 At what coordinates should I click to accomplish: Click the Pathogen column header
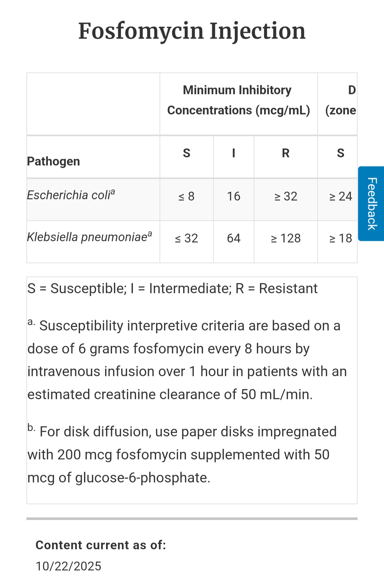pos(54,161)
